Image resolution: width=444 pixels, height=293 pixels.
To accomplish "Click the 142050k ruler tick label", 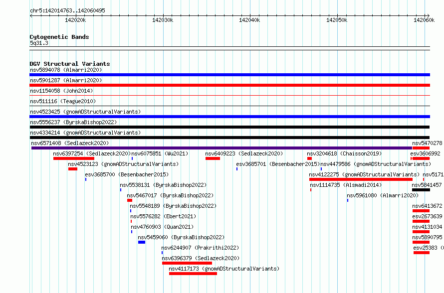I will 337,20.
